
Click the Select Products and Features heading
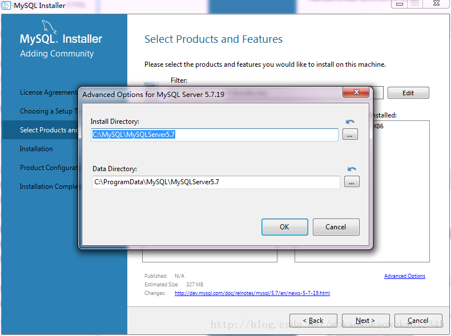click(x=214, y=39)
